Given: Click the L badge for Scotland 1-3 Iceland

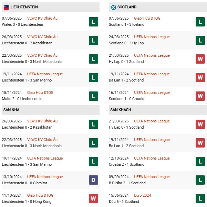Looking at the screenshot, I should pyautogui.click(x=200, y=22).
